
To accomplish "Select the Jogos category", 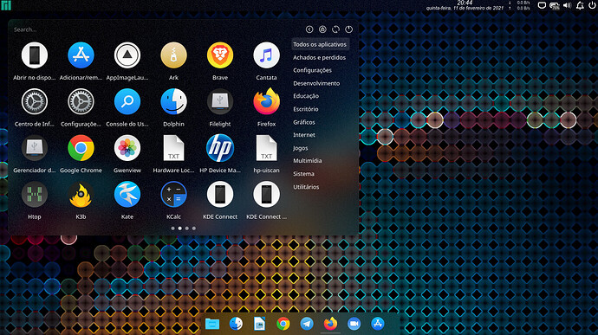I will click(300, 148).
